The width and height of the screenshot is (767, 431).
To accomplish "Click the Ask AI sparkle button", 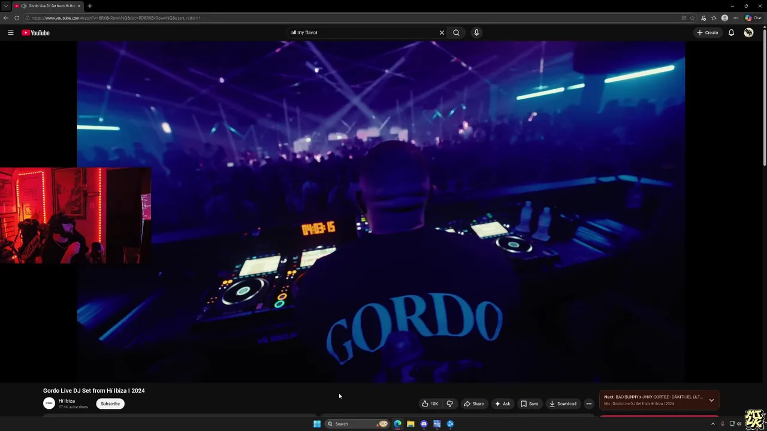I will [x=502, y=403].
